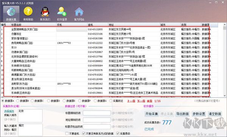The width and height of the screenshot is (227, 137).
Task: Tick the 不要座机 checkbox
Action: click(x=67, y=134)
